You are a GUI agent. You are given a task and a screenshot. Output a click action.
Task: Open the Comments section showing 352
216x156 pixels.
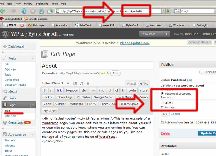(x=16, y=123)
